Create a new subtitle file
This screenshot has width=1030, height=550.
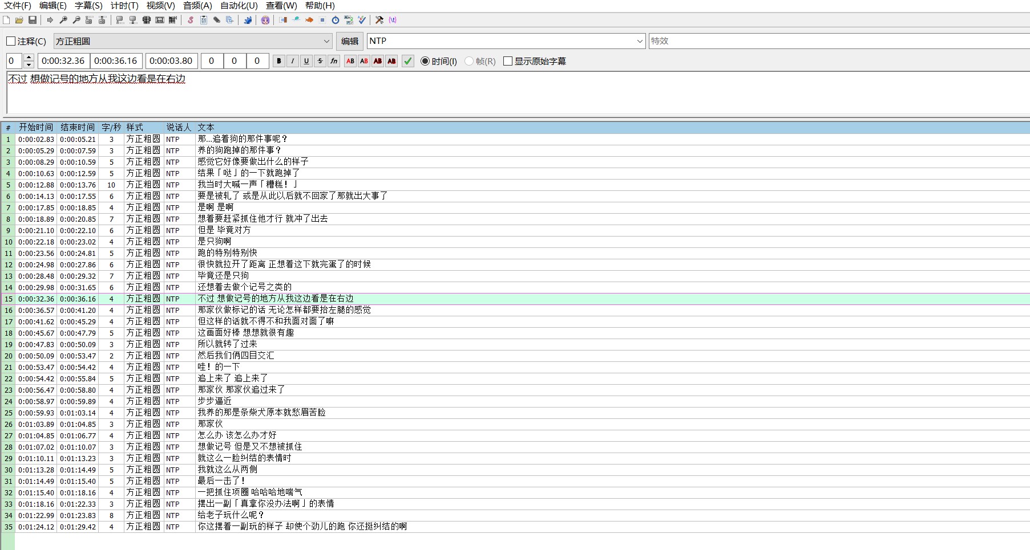[6, 20]
